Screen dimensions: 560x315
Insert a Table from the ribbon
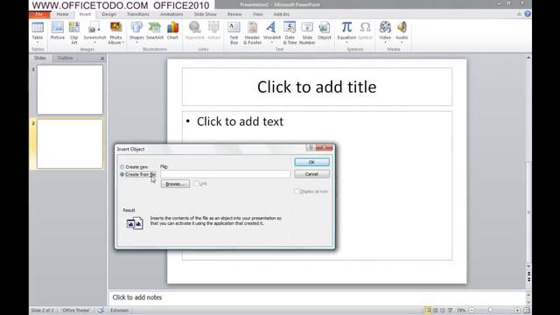[x=38, y=32]
